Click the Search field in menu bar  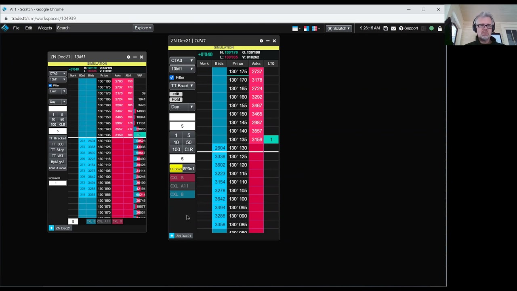[94, 28]
